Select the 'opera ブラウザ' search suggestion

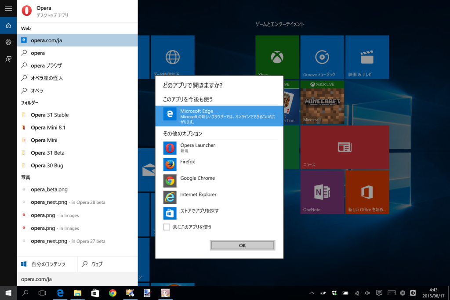point(77,65)
